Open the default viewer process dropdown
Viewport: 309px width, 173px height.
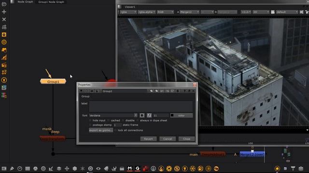pos(287,12)
